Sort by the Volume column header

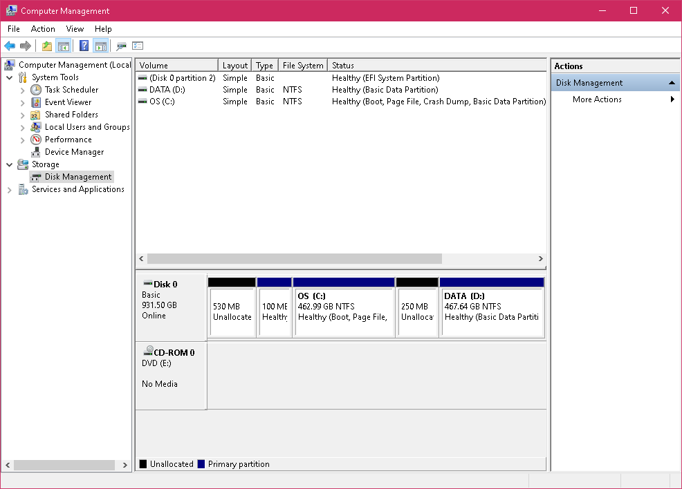[176, 65]
